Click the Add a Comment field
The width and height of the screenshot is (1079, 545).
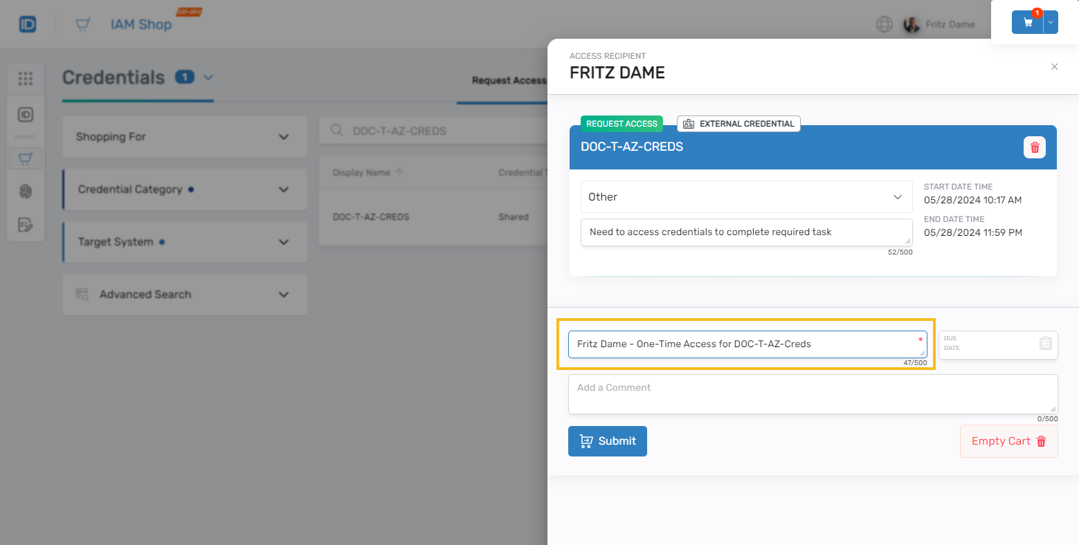[812, 394]
